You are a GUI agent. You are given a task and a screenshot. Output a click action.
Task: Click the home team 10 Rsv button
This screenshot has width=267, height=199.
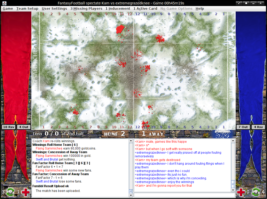pyautogui.click(x=9, y=127)
